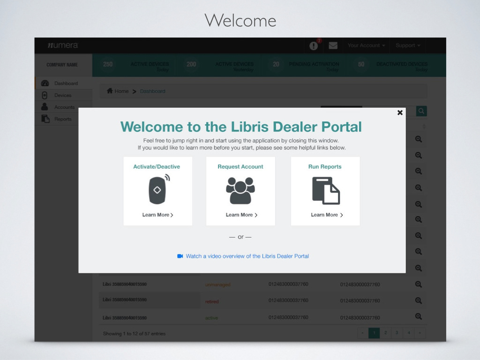Select Devices in the sidebar
Viewport: 480px width, 360px height.
(63, 95)
